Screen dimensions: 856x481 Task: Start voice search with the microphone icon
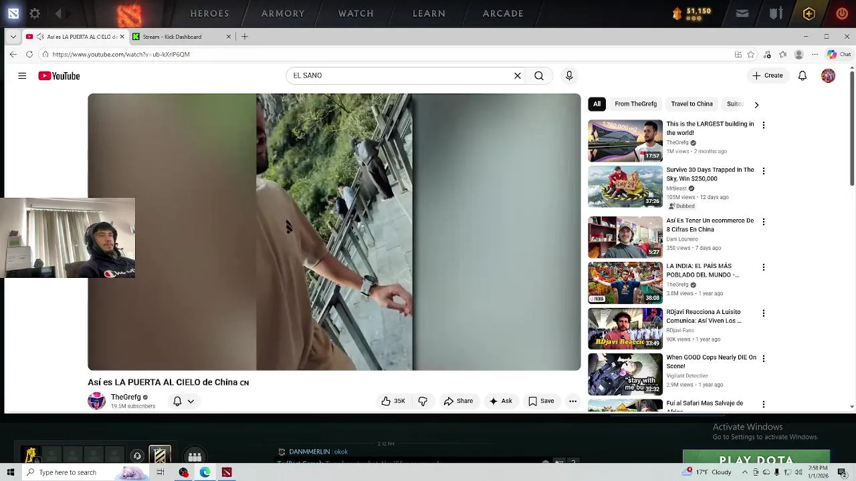pyautogui.click(x=569, y=75)
